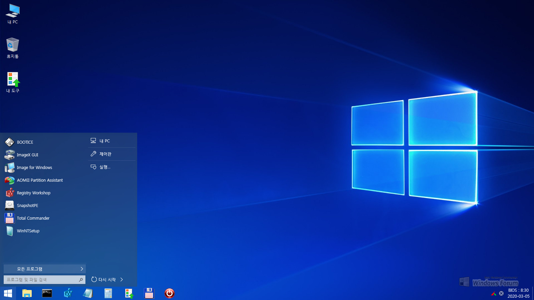This screenshot has height=300, width=534.
Task: Expand power options arrow beside 다시 시작
Action: pos(122,280)
